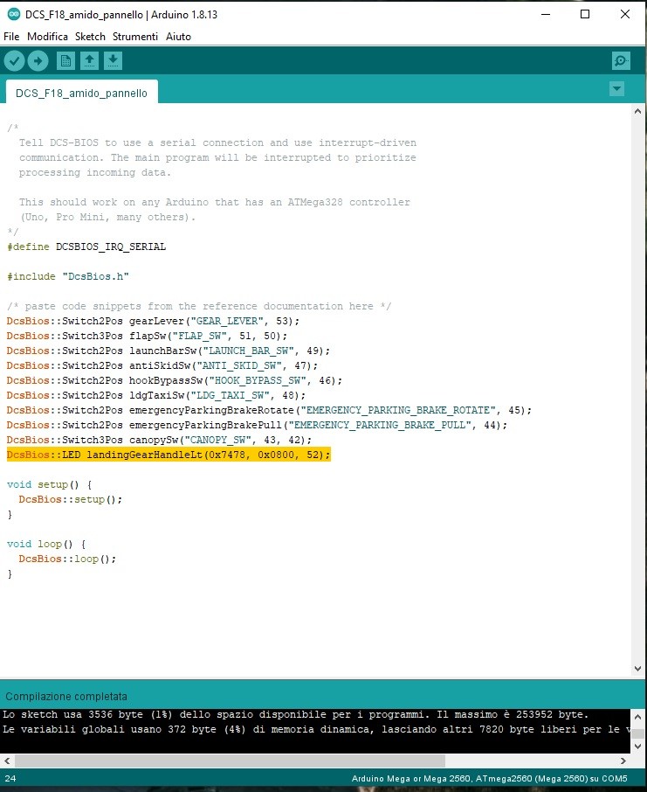Click the DcsBios::setup(); line
Screen dimensions: 647x792
click(71, 499)
